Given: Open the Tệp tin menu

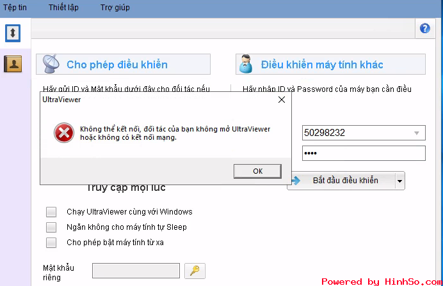Looking at the screenshot, I should [x=15, y=8].
